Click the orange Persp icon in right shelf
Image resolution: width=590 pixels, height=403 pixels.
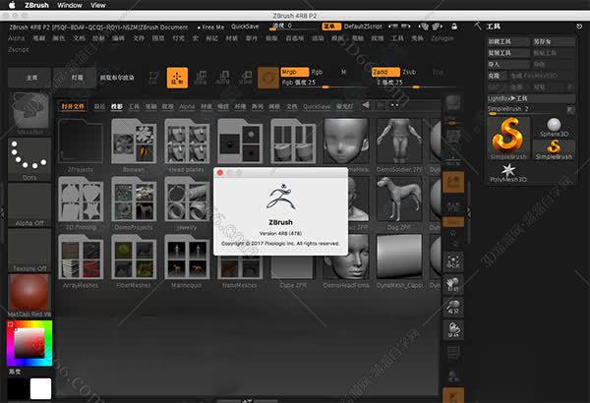pos(453,182)
